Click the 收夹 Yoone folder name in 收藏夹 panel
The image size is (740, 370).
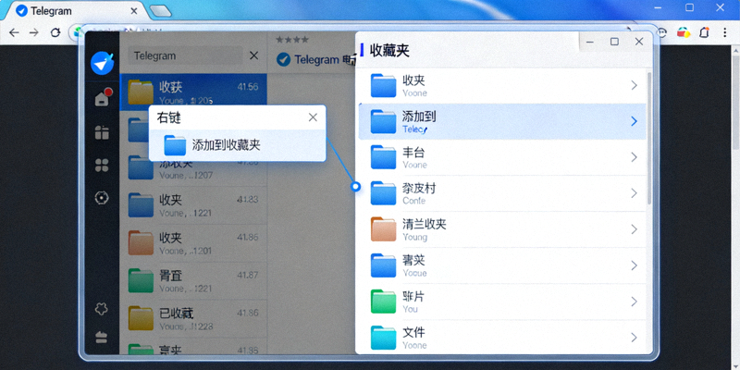click(x=413, y=80)
